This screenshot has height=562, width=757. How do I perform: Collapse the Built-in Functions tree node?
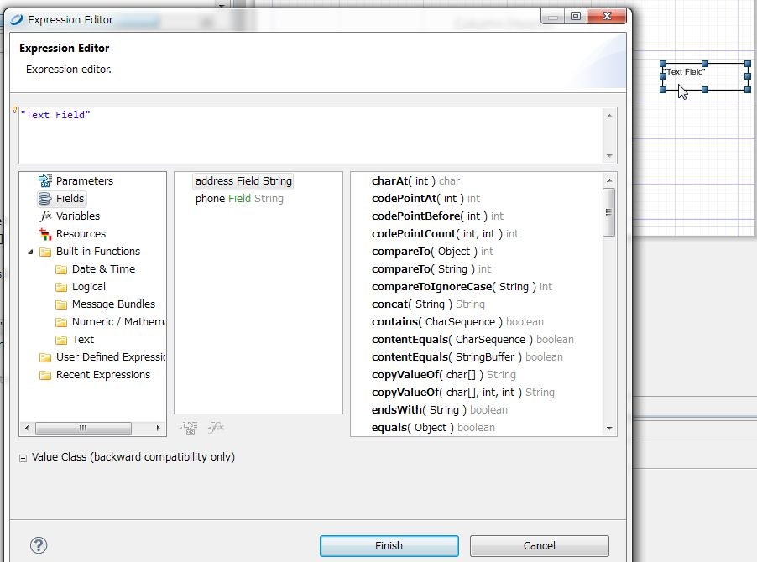click(31, 251)
